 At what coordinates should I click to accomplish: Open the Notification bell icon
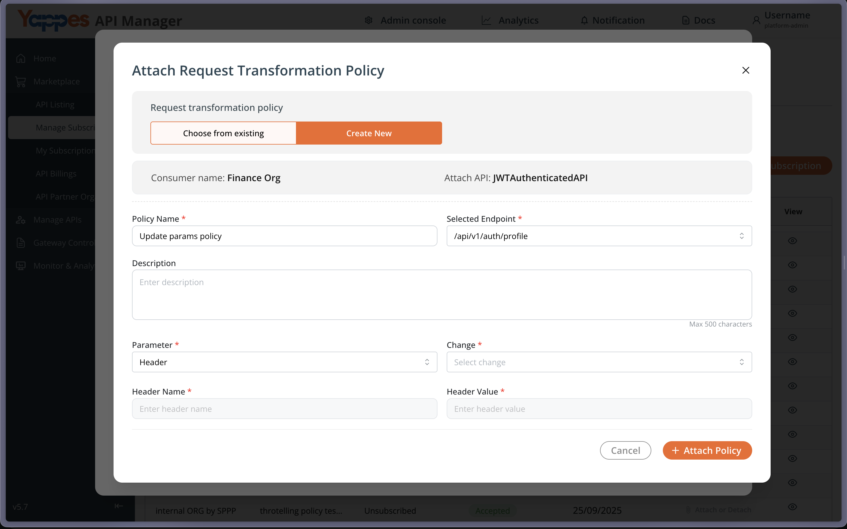pos(584,20)
